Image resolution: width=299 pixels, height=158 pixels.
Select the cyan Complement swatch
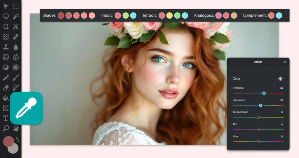[279, 15]
